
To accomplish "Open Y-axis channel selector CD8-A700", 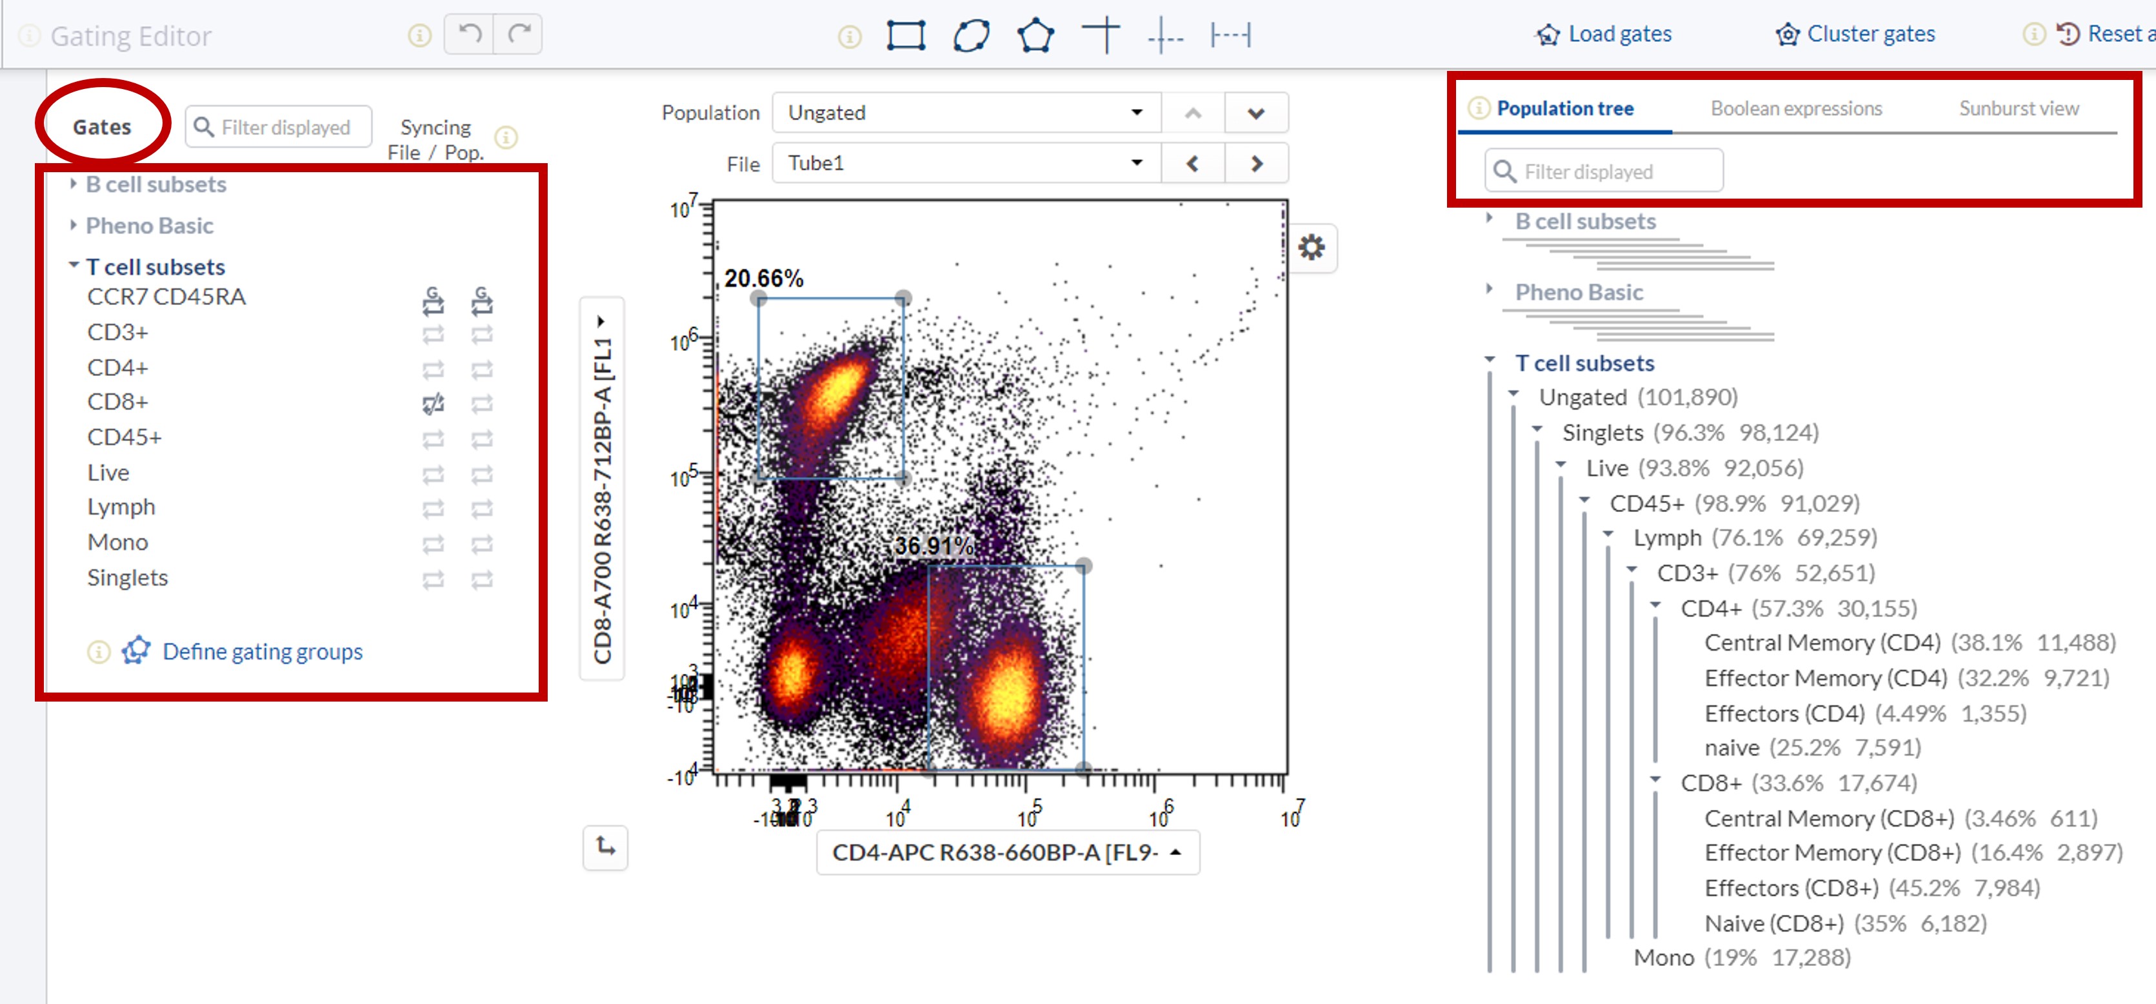I will (602, 489).
